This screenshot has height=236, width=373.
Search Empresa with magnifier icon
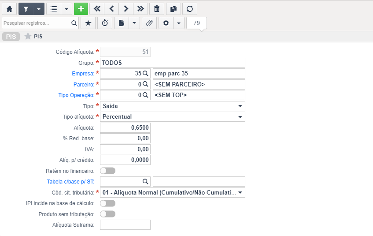(x=145, y=73)
